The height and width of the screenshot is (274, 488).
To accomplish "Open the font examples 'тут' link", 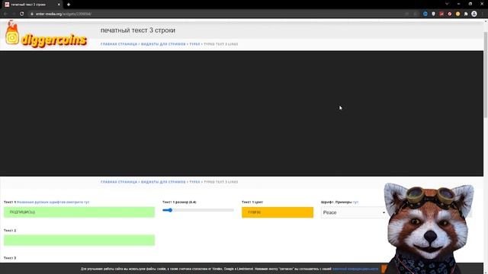I will tap(356, 202).
